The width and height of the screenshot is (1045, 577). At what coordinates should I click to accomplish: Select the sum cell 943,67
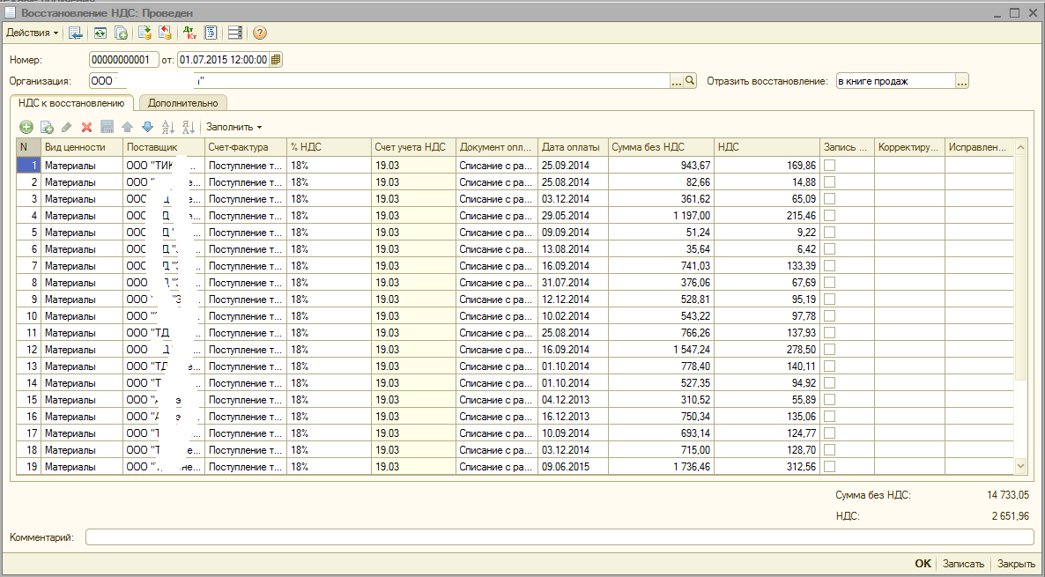click(x=661, y=165)
